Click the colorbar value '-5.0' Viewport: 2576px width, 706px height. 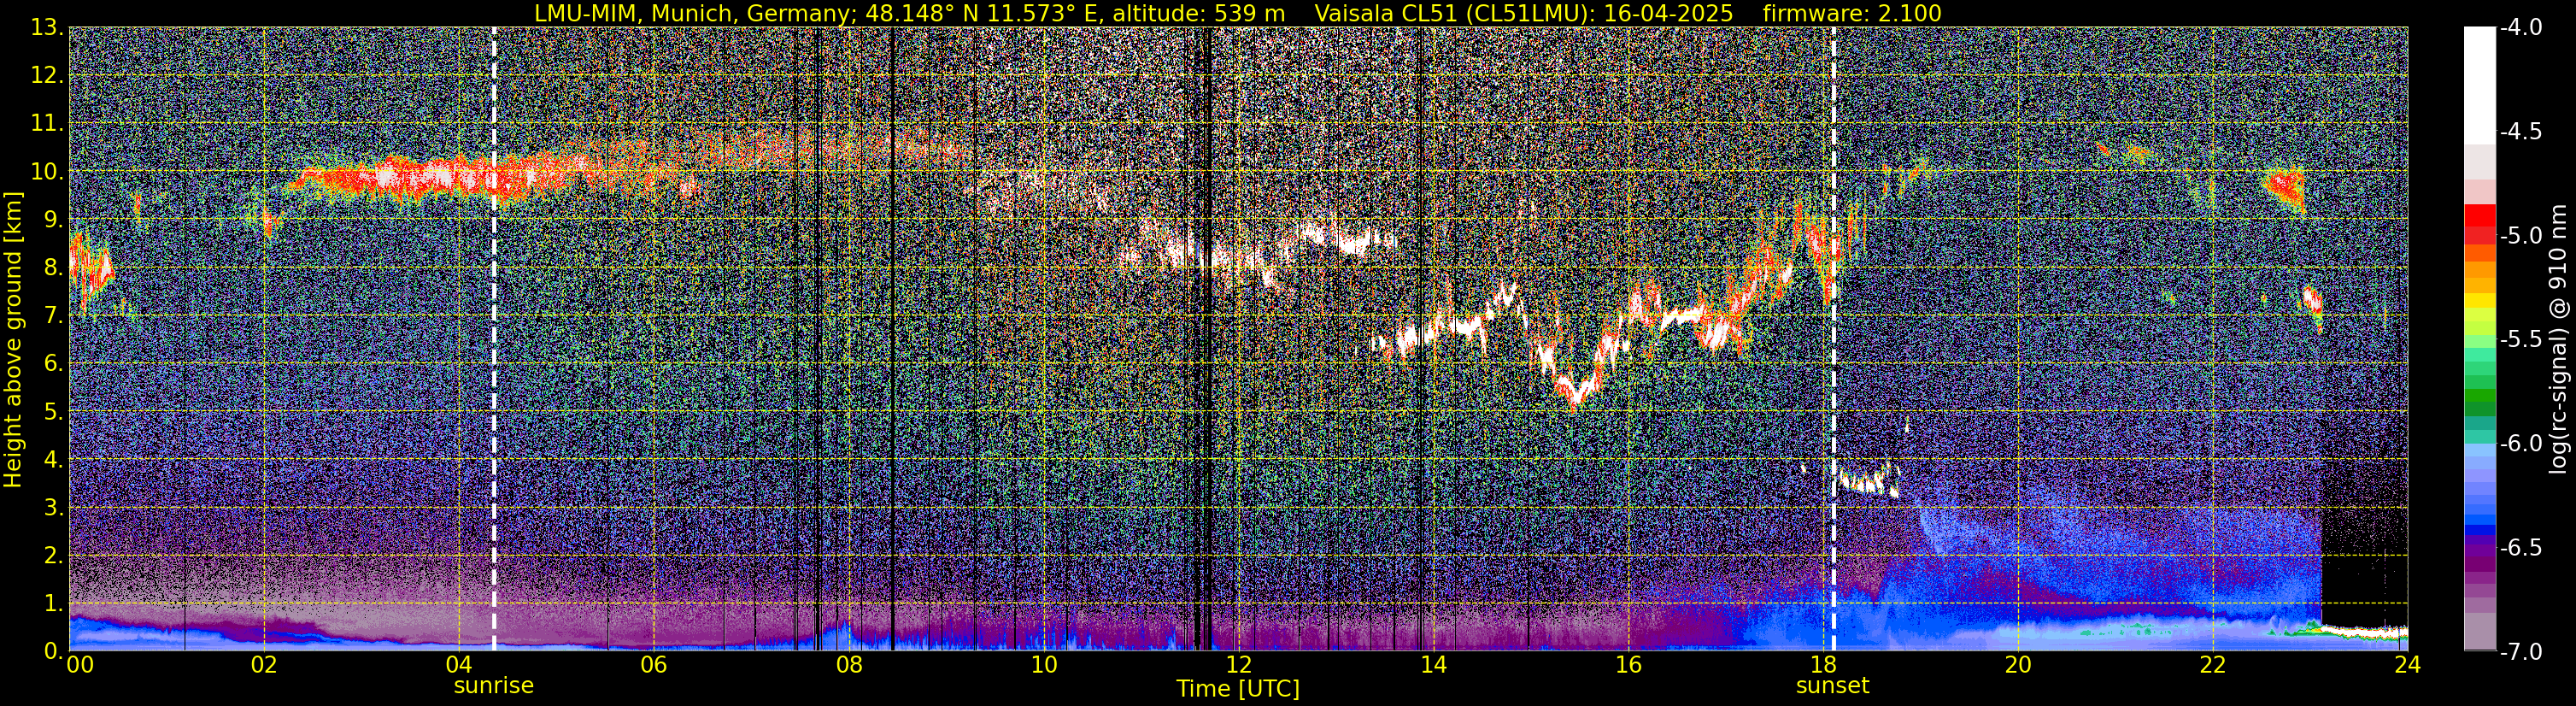tap(2521, 236)
